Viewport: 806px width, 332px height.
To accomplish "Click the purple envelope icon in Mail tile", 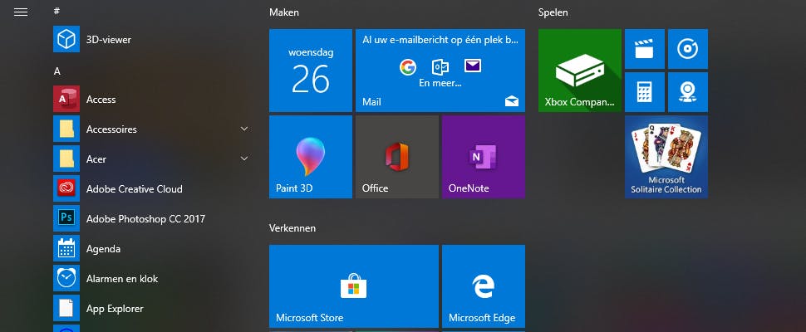I will point(473,66).
